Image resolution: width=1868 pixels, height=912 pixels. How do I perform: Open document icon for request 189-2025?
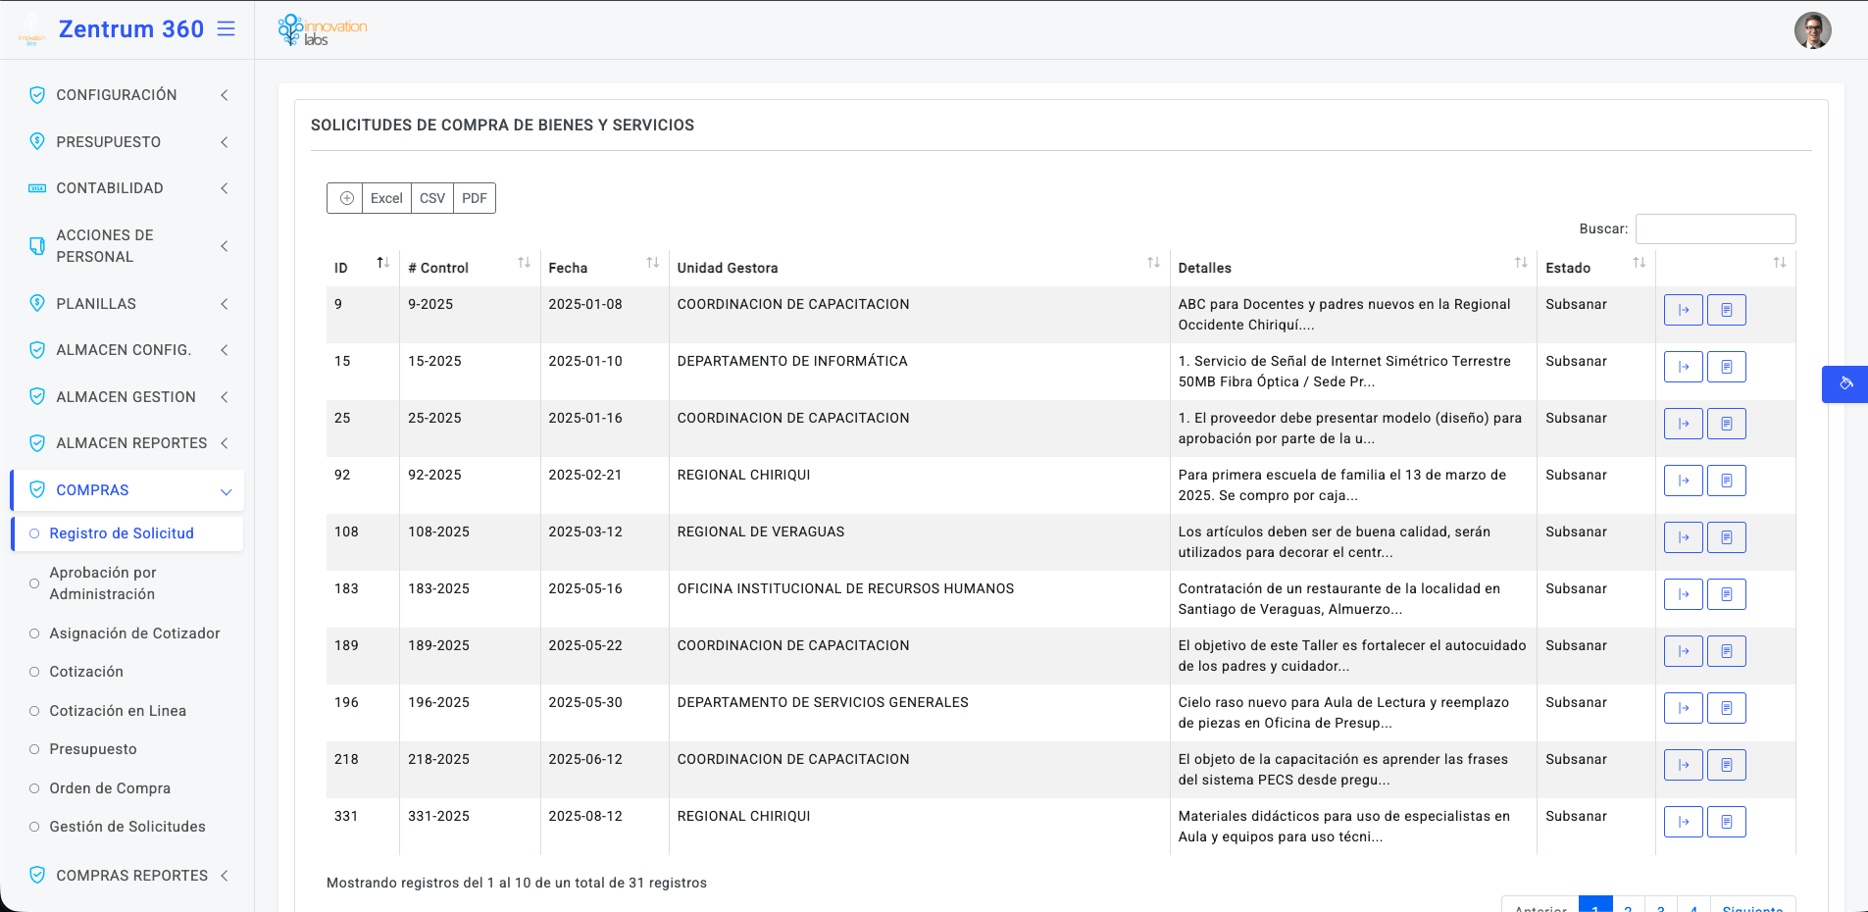[1727, 651]
